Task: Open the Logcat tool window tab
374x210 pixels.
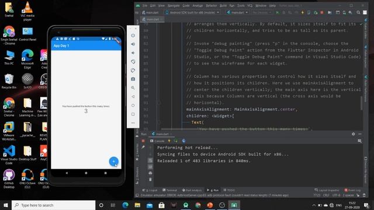Action: click(150, 190)
